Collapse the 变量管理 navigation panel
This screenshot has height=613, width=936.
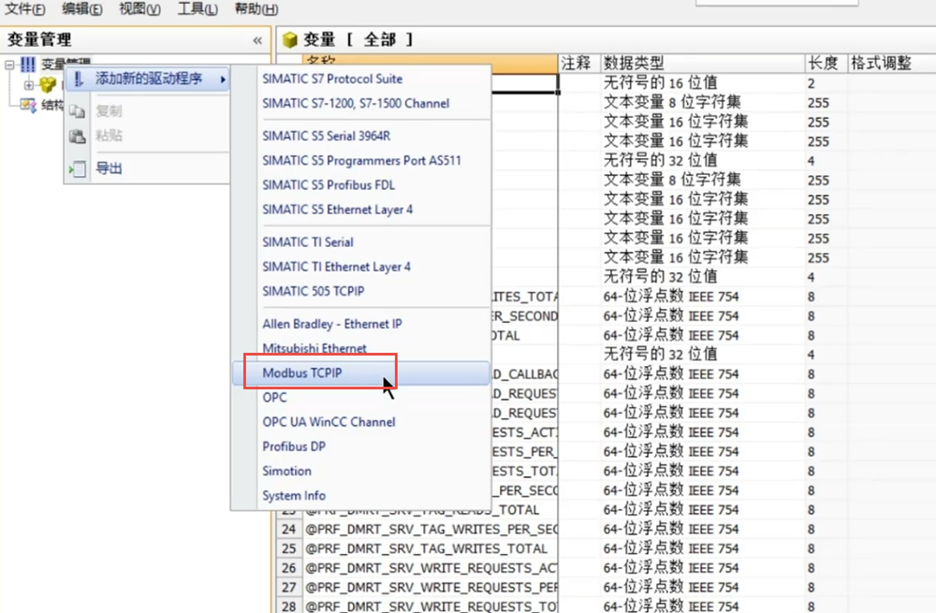pyautogui.click(x=257, y=40)
